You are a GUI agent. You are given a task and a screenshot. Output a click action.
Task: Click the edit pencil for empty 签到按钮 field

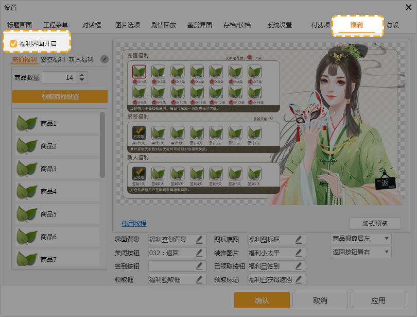click(199, 266)
